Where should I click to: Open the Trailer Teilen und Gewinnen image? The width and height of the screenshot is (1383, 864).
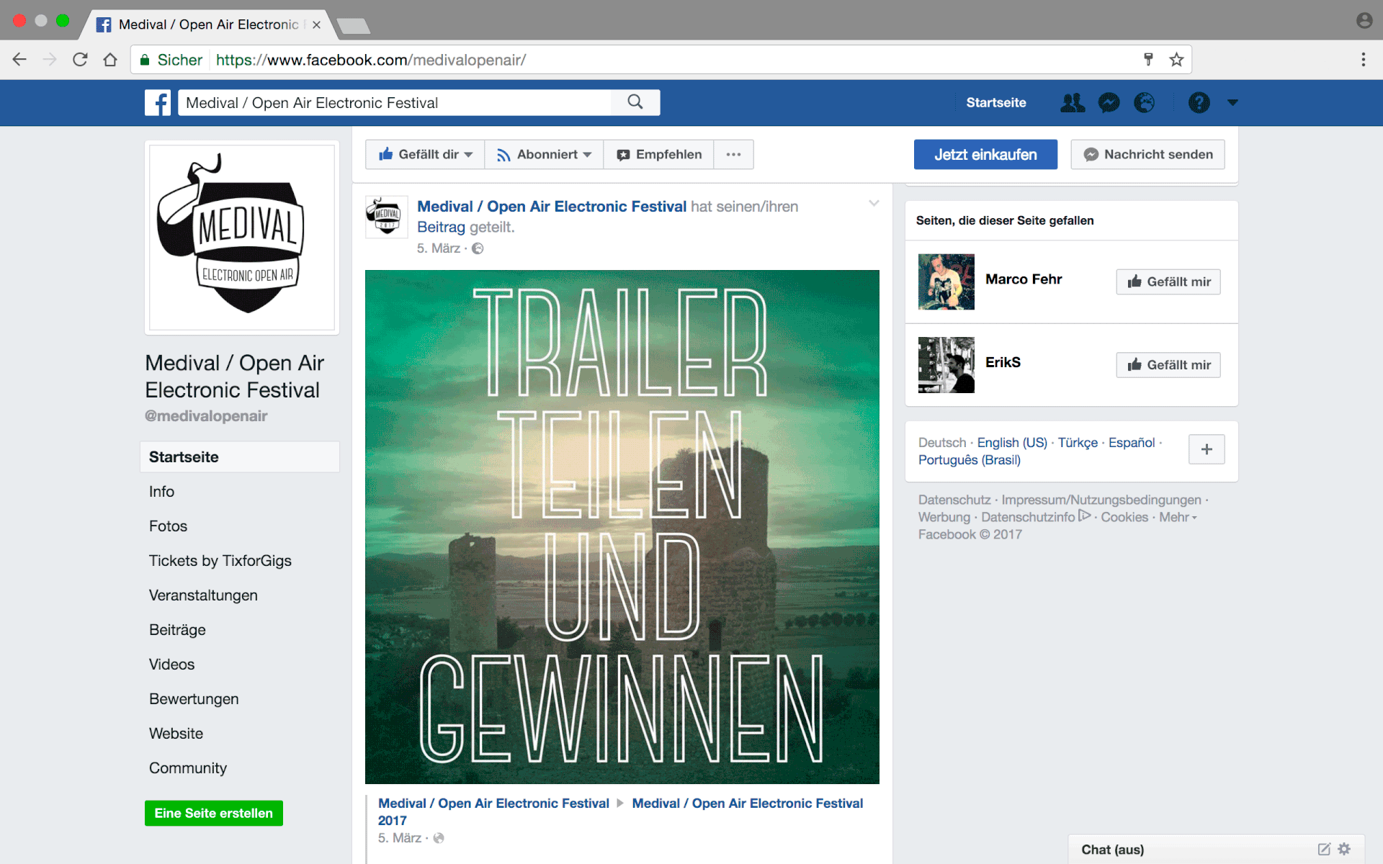622,527
